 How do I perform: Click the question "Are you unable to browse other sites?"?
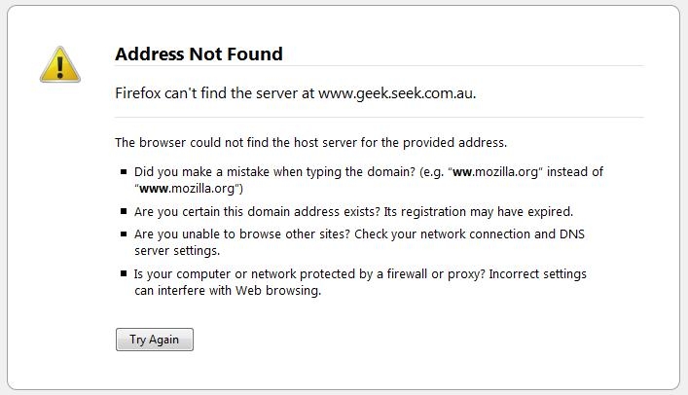[242, 233]
